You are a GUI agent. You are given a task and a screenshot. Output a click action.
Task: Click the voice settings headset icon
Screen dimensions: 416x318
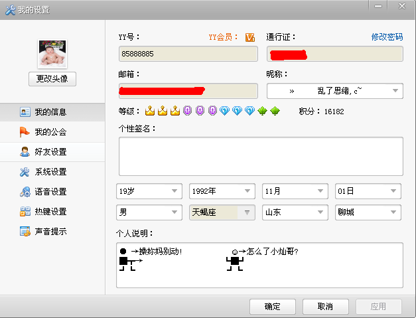25,192
